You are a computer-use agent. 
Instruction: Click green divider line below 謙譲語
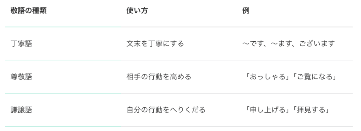click(x=63, y=126)
